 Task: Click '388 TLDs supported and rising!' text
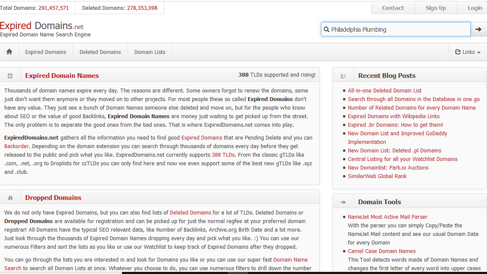277,75
